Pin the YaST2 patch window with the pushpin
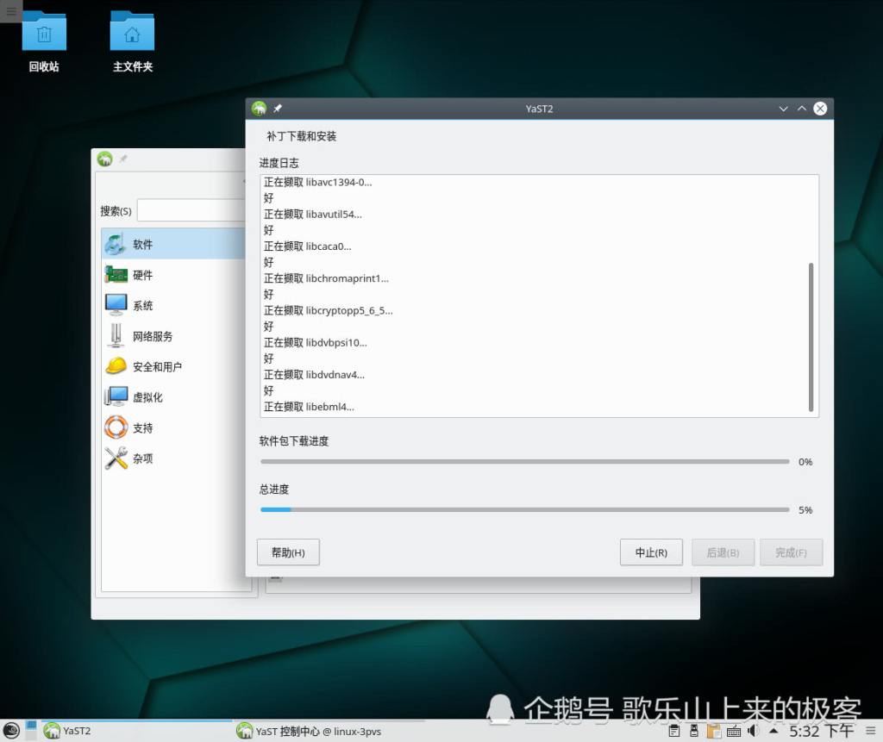 (278, 109)
